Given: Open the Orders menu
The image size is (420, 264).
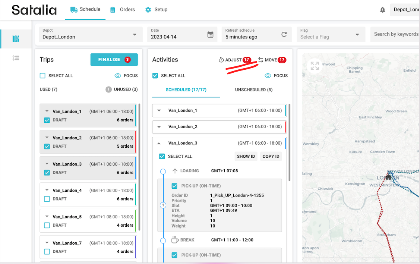Looking at the screenshot, I should click(123, 10).
